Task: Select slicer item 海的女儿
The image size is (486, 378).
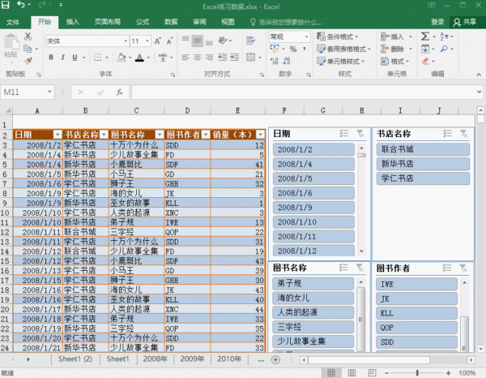Action: (313, 298)
